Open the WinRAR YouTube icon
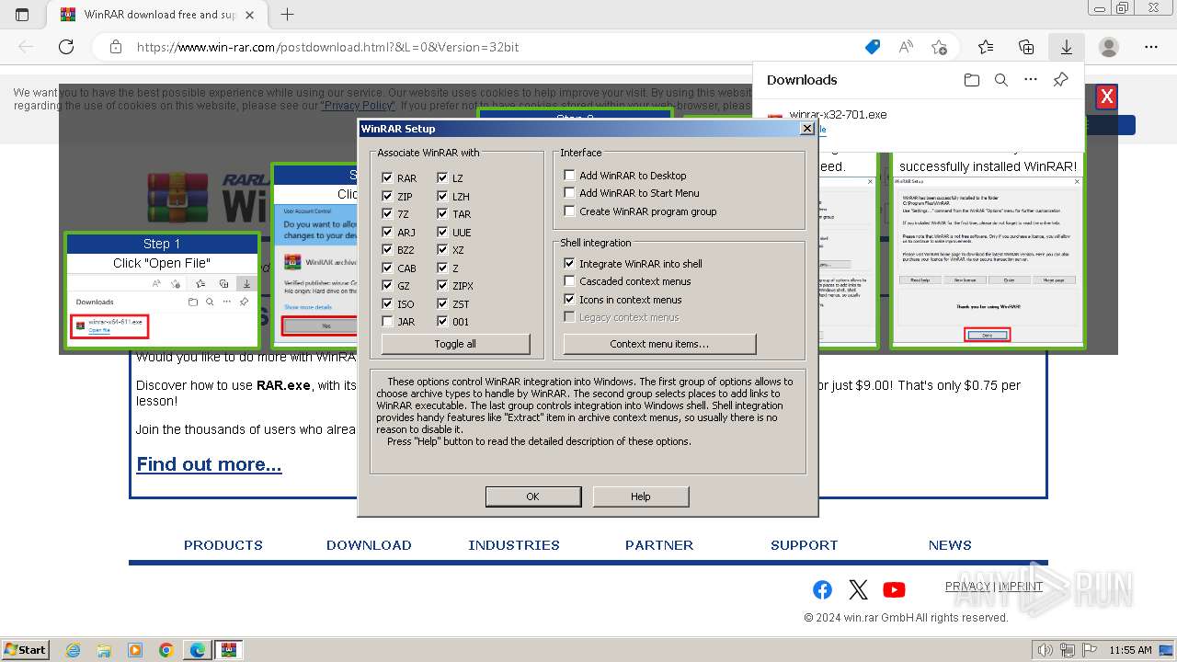 [894, 589]
